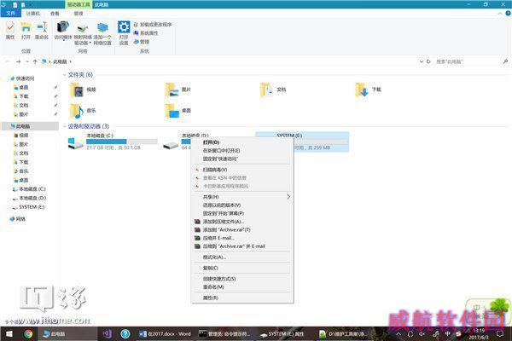The width and height of the screenshot is (512, 341).
Task: Click the search 此电脑 input field
Action: (x=468, y=61)
